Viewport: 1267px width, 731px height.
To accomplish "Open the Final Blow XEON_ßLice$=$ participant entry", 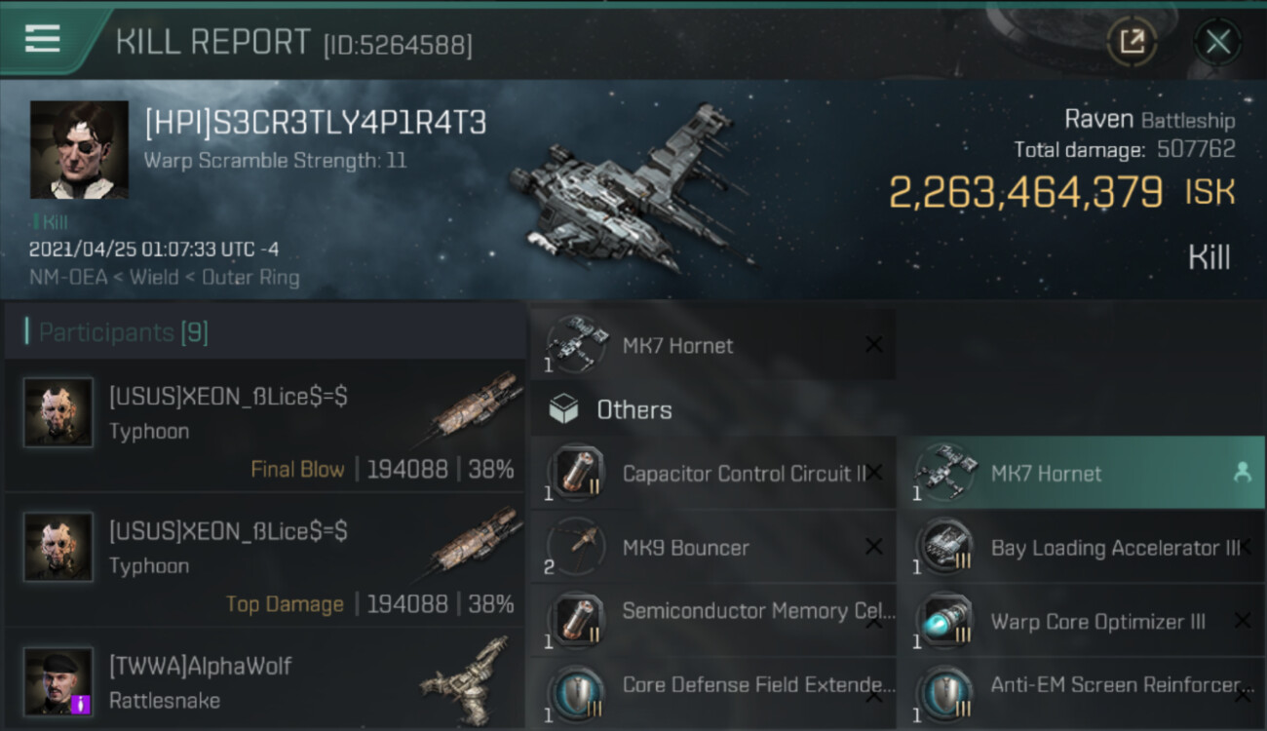I will point(265,425).
